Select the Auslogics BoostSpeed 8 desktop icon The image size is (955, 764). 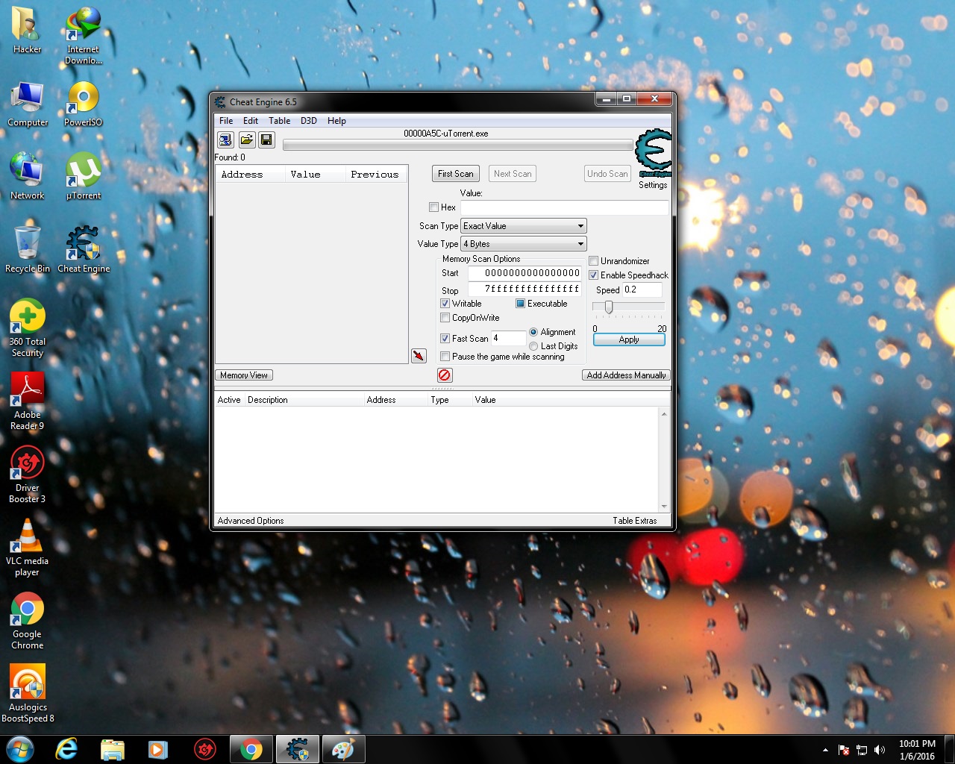pyautogui.click(x=28, y=694)
